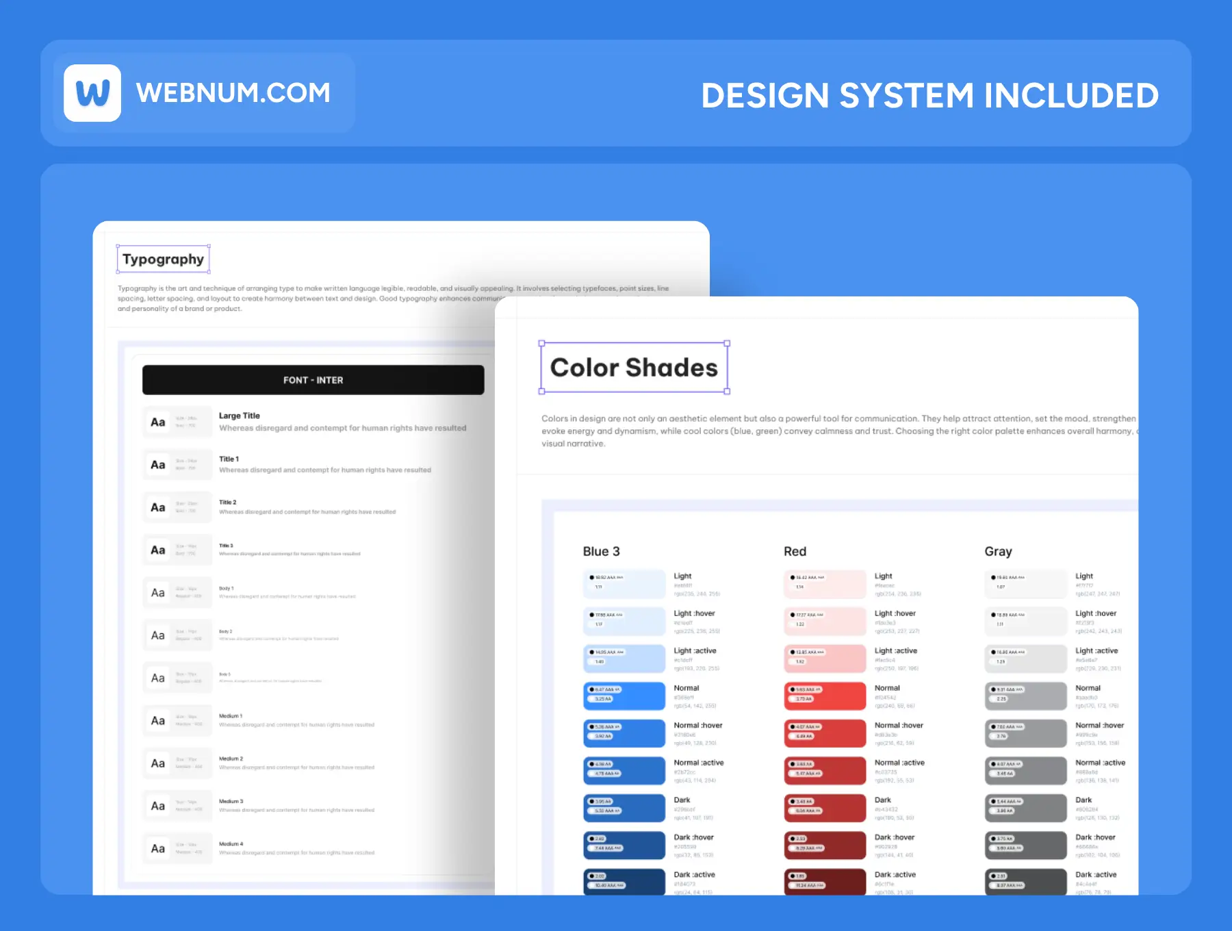The width and height of the screenshot is (1232, 931).
Task: Select the Color Shades heading box
Action: (x=634, y=368)
